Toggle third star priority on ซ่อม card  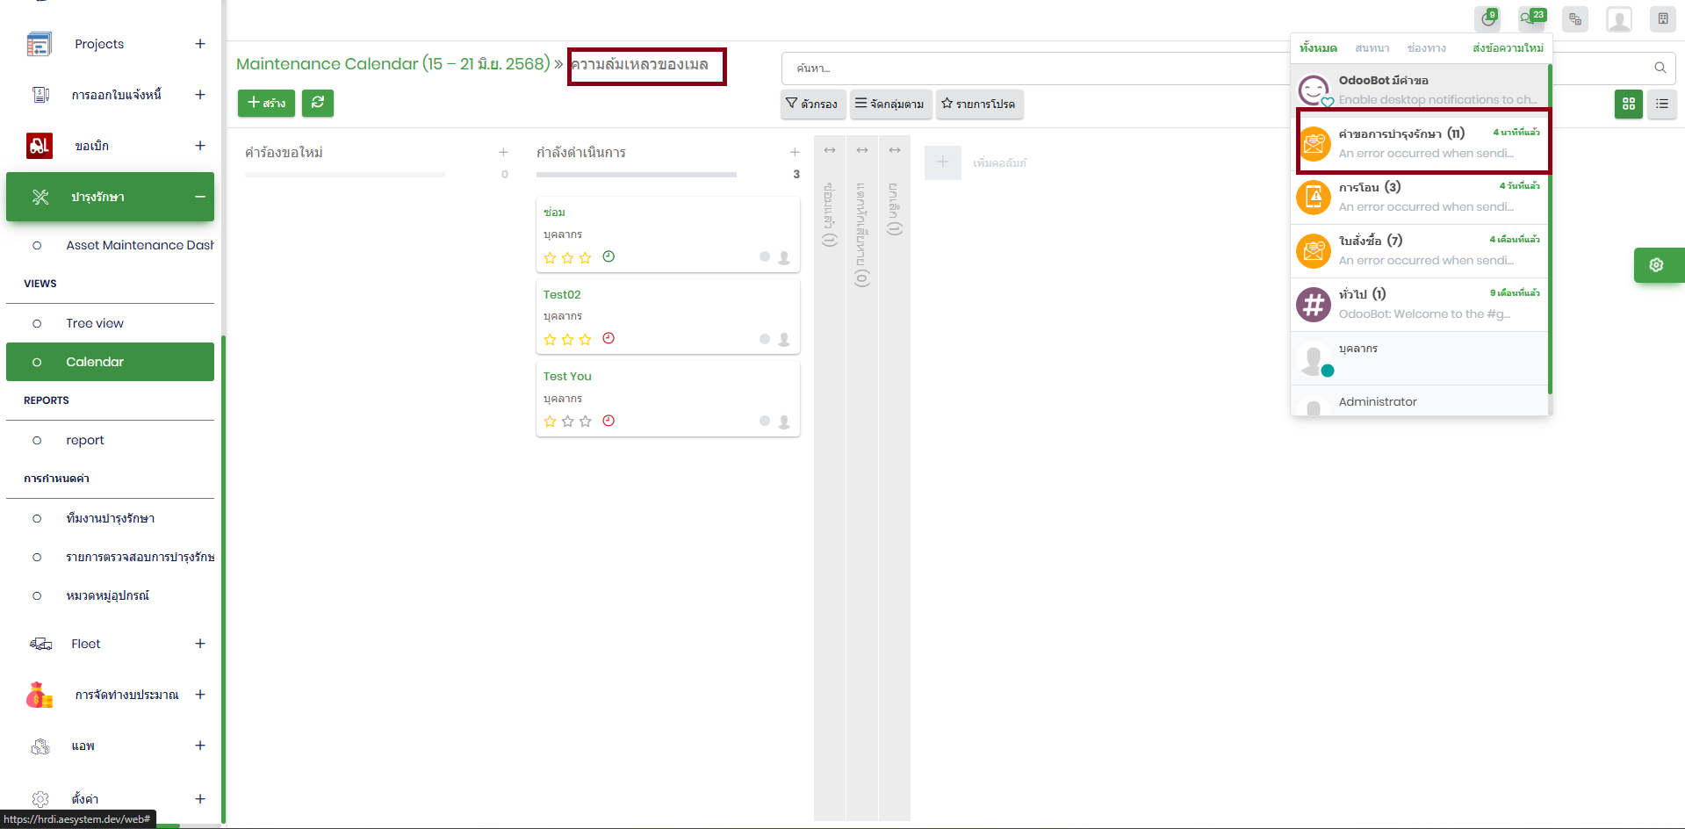[x=585, y=257]
